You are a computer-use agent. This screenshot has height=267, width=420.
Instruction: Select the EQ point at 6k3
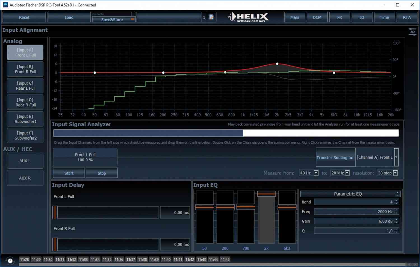(334, 73)
